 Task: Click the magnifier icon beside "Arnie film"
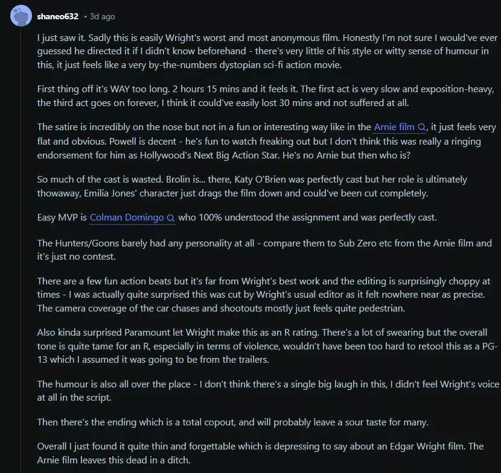(422, 128)
